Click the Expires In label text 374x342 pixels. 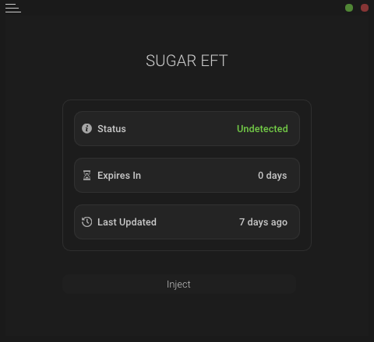point(119,176)
